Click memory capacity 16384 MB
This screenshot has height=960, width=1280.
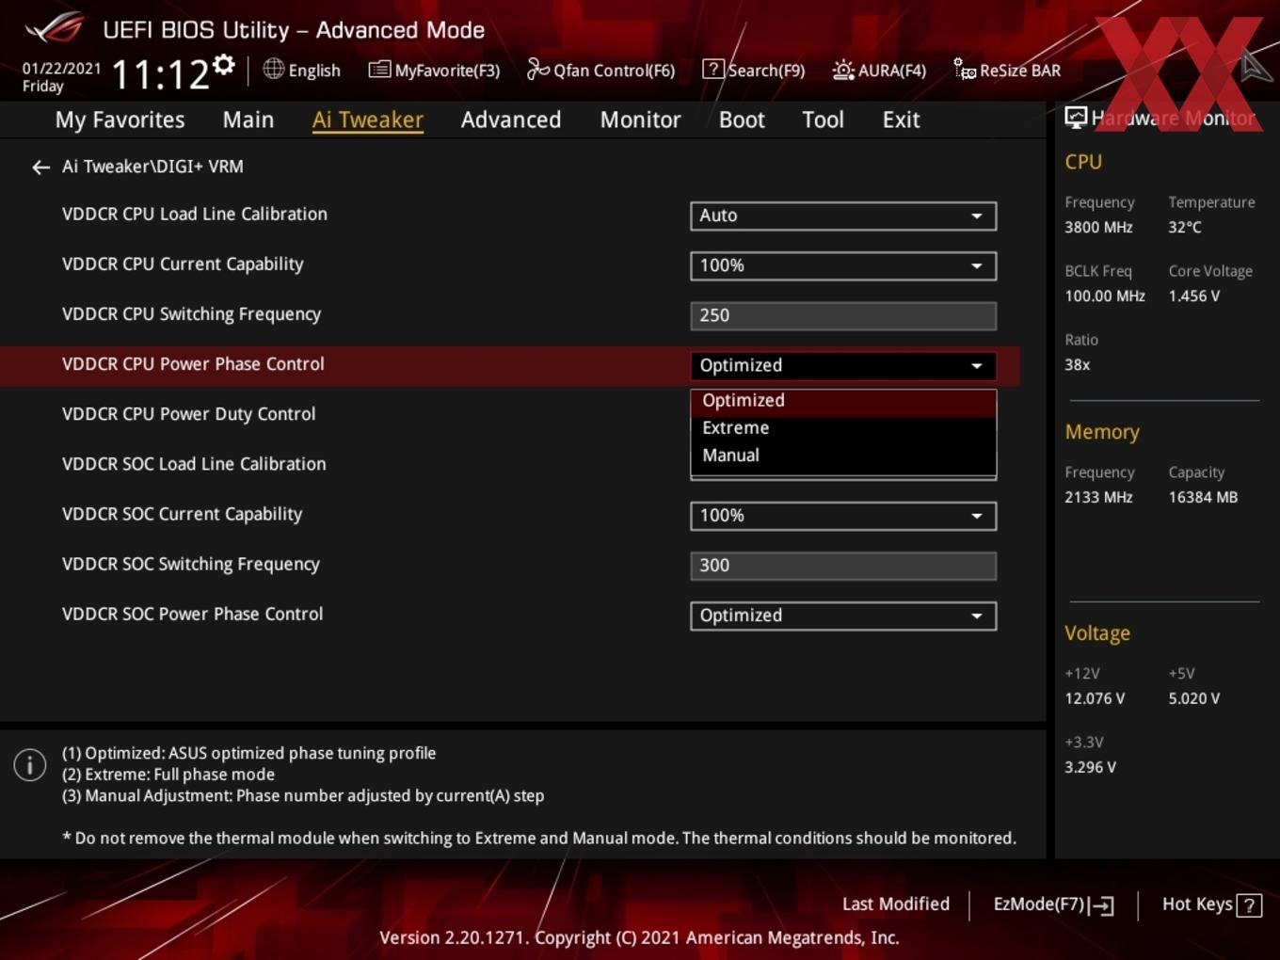tap(1203, 497)
